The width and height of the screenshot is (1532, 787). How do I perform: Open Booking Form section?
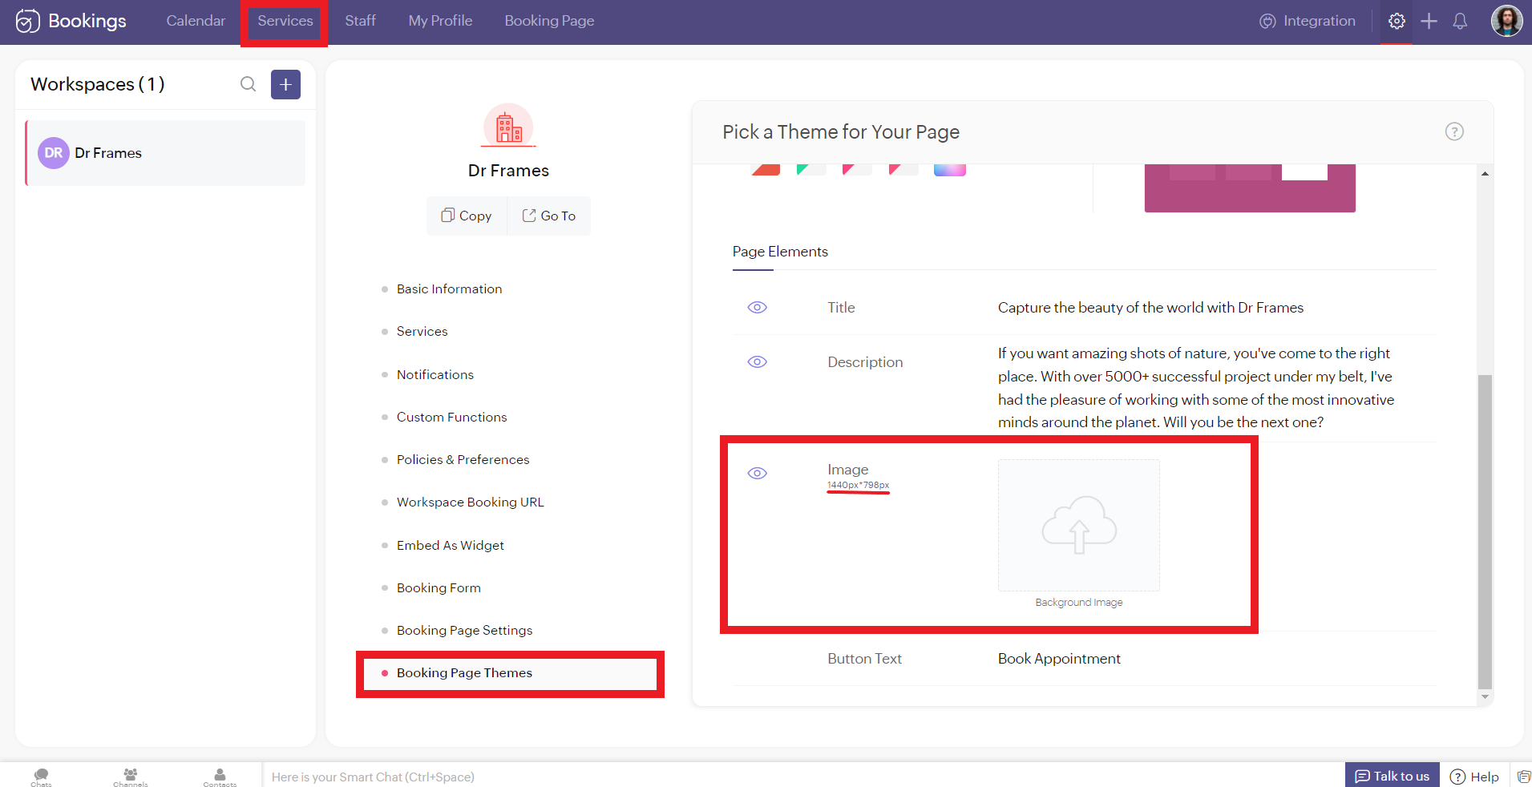click(439, 587)
